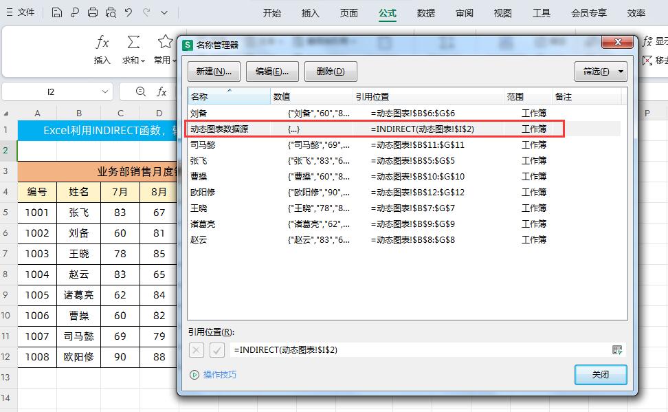The image size is (668, 412).
Task: Click the Print icon in quick toolbar
Action: click(93, 12)
